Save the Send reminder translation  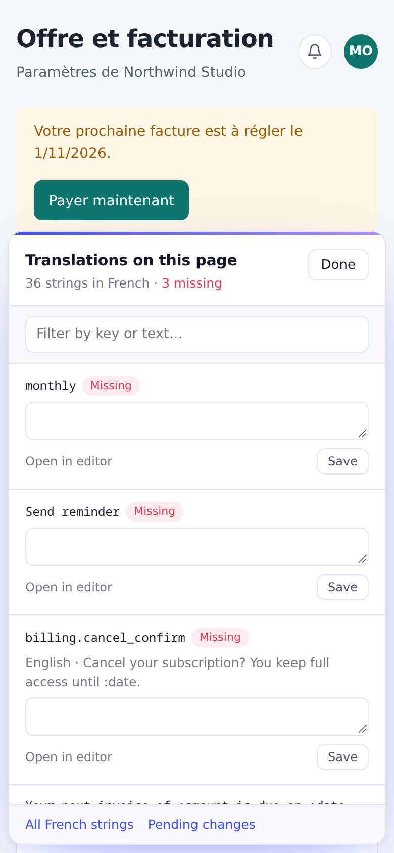tap(342, 587)
